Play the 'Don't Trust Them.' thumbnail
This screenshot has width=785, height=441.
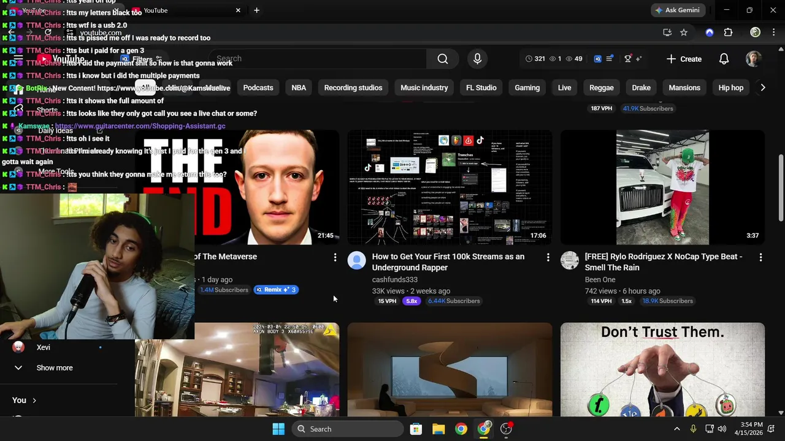(x=662, y=369)
